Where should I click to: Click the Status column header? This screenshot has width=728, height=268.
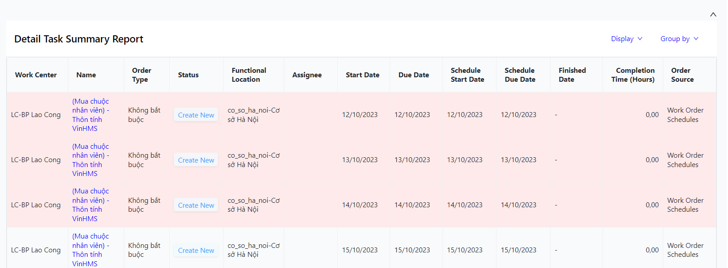[188, 75]
